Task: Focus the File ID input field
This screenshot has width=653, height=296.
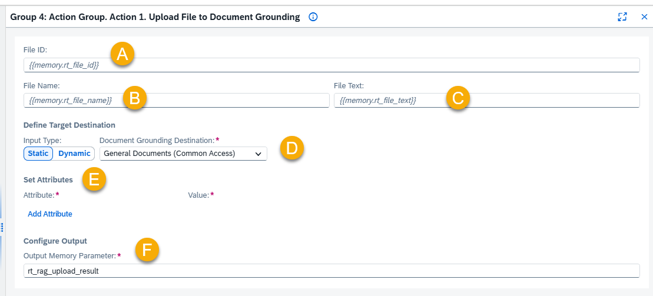Action: 332,65
